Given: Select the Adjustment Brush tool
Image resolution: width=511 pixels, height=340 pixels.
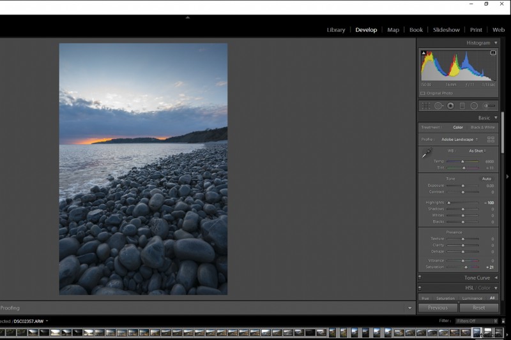Looking at the screenshot, I should (489, 106).
